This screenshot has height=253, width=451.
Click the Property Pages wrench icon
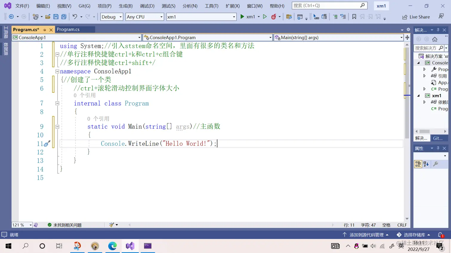click(x=435, y=164)
